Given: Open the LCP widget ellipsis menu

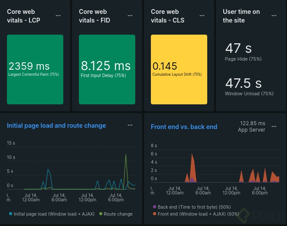Looking at the screenshot, I should (59, 16).
